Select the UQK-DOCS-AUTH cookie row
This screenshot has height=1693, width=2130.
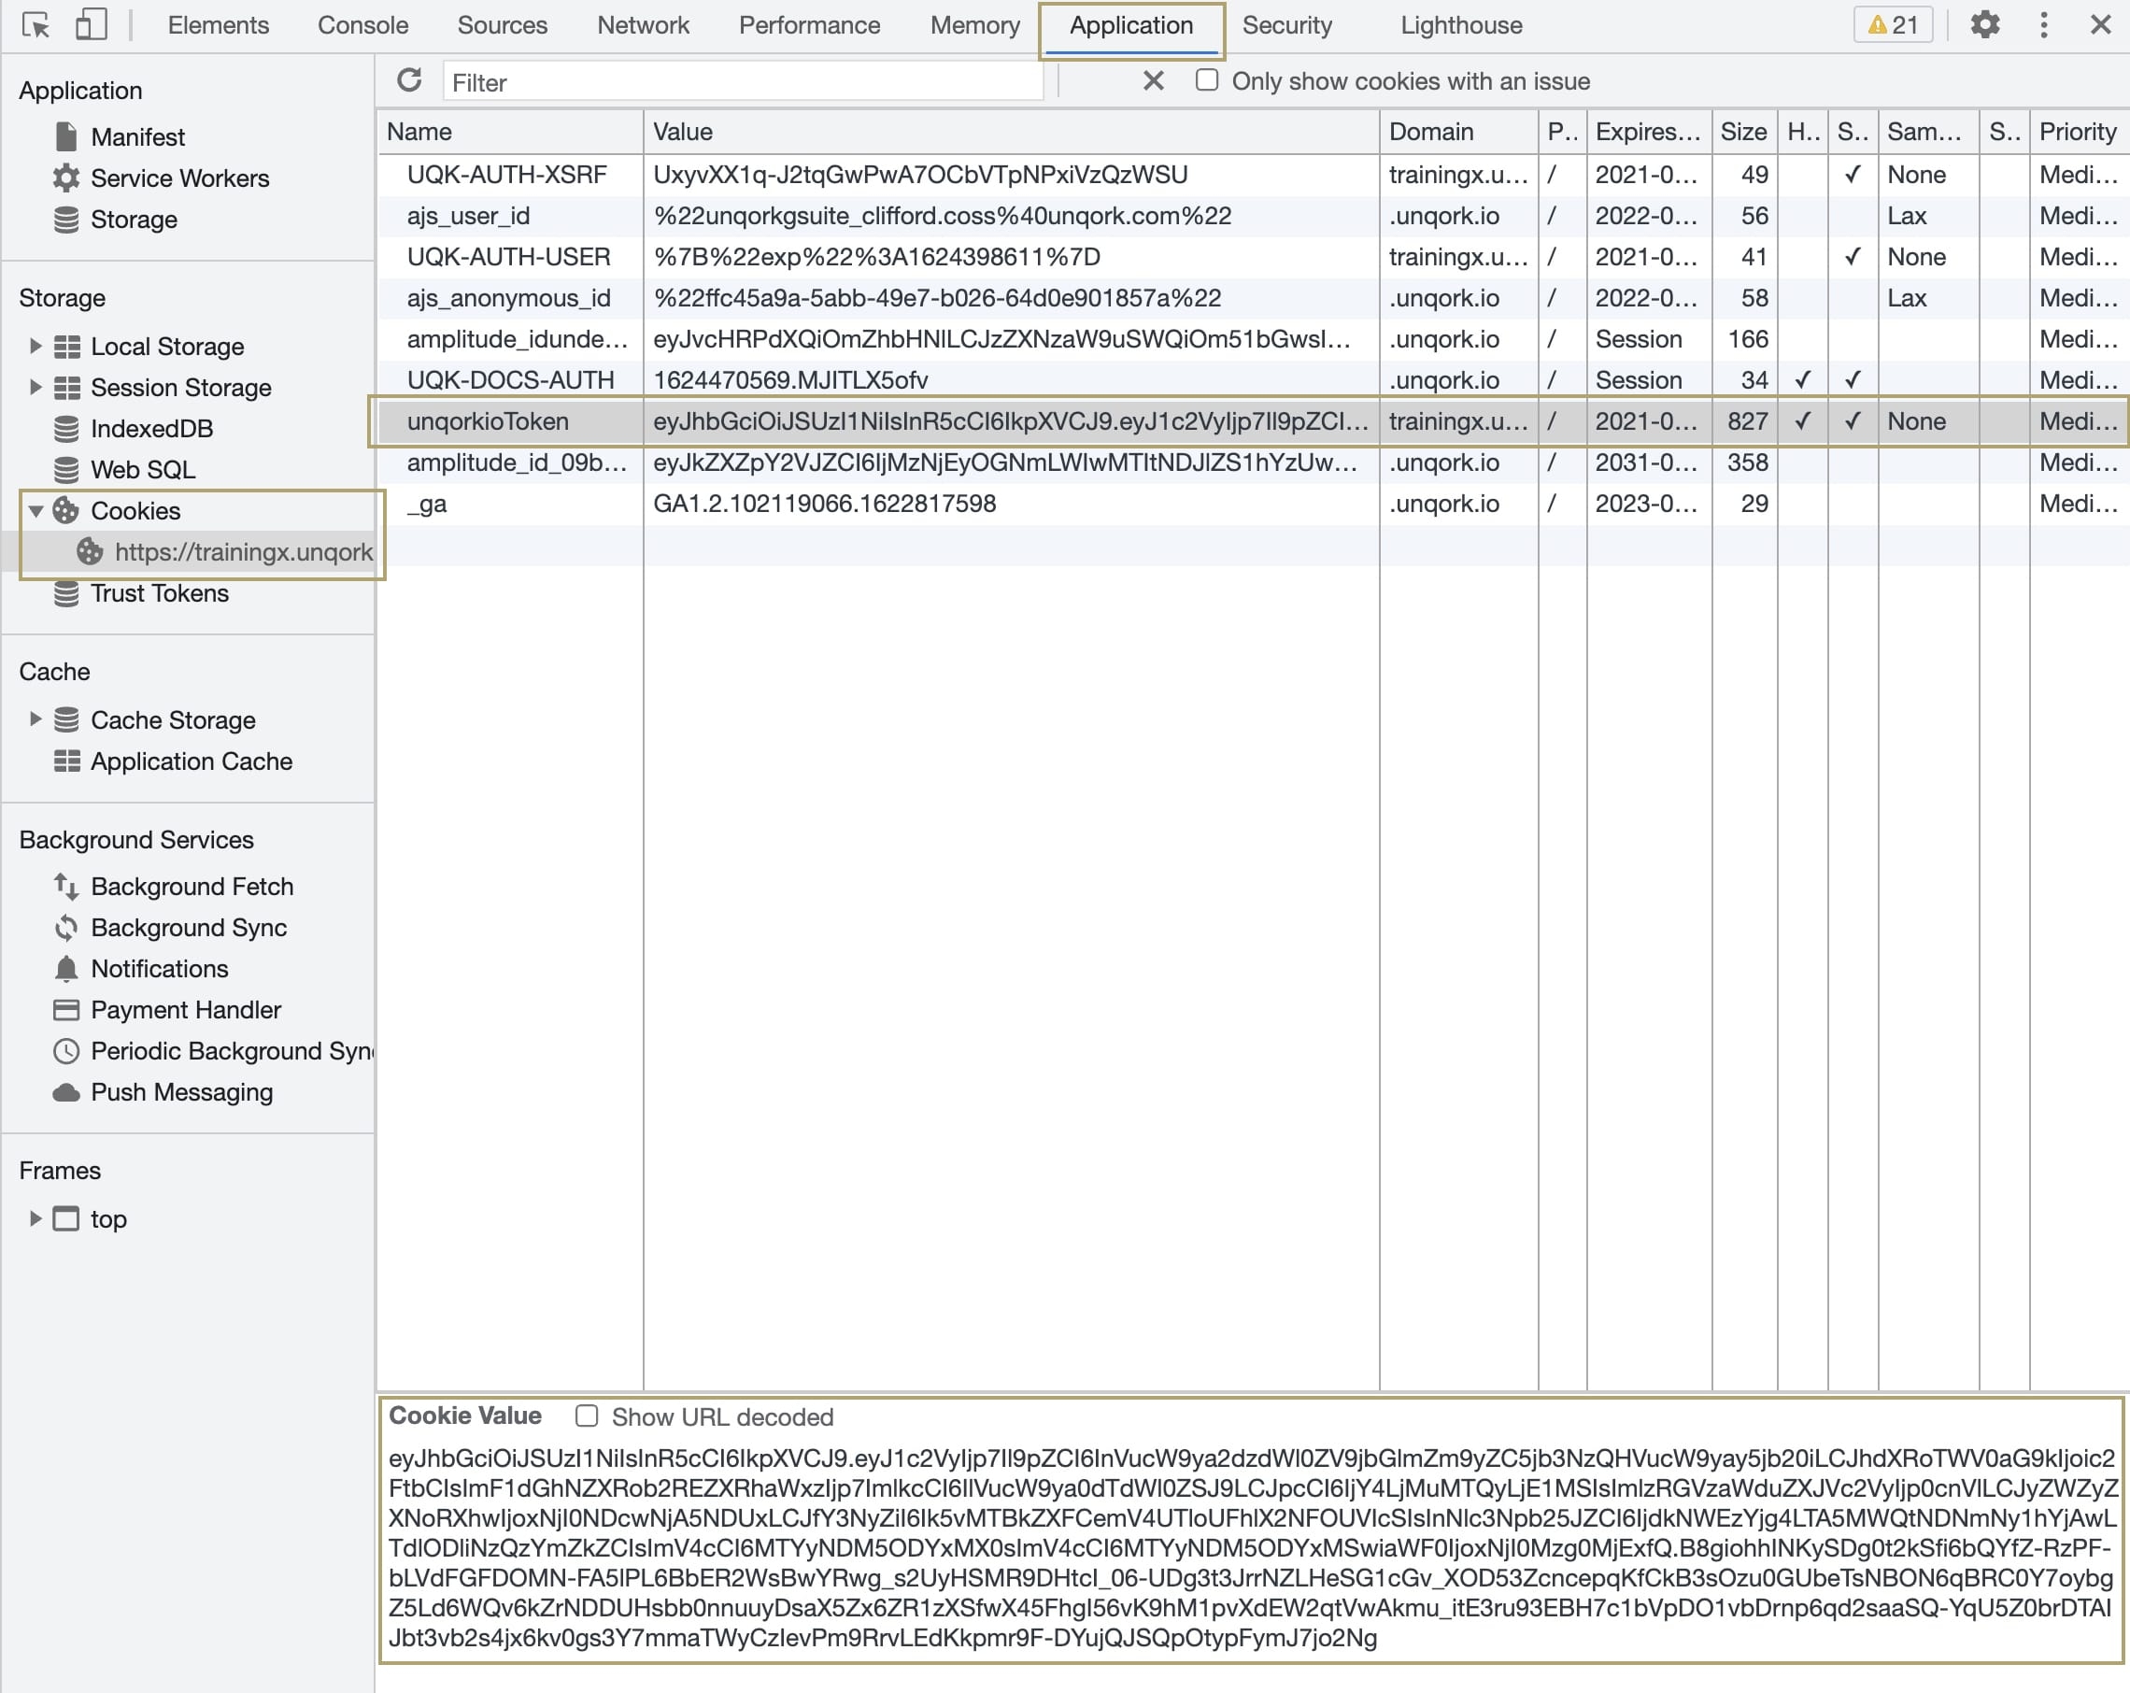(x=1253, y=380)
